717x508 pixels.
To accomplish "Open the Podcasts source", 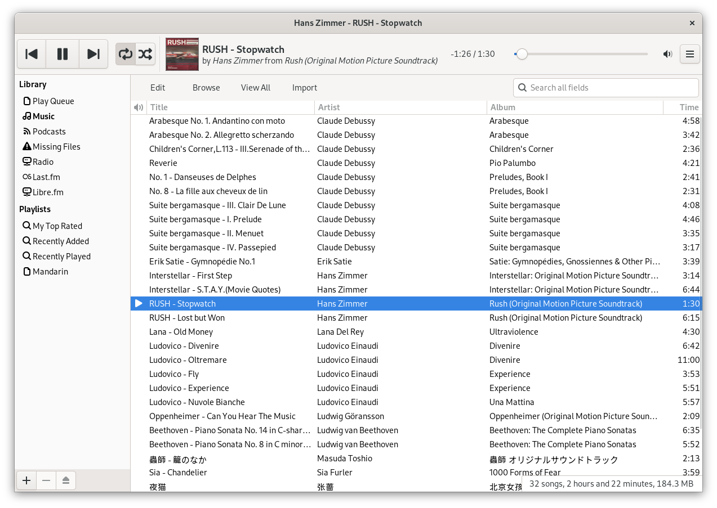I will [49, 131].
